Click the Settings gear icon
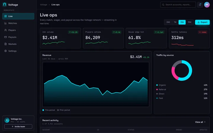Viewport: 213px width, 133px height. [5, 51]
